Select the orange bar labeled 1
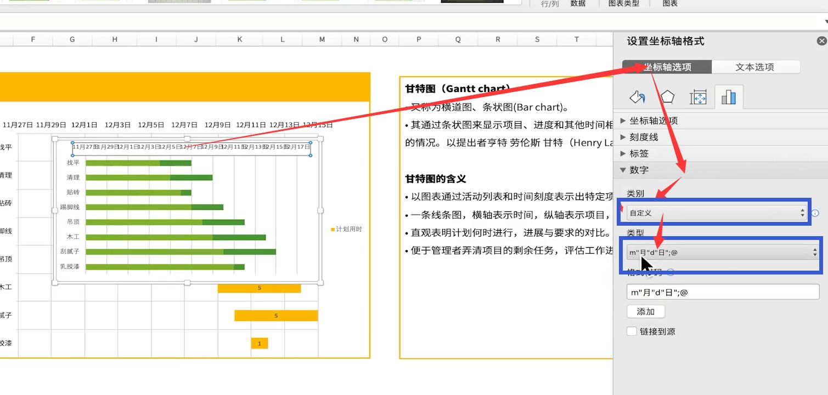Screen dimensions: 828x395 (260, 343)
